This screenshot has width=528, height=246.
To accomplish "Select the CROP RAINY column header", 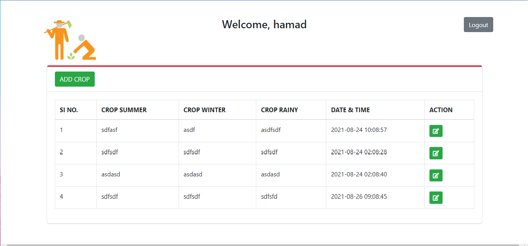I will pyautogui.click(x=279, y=110).
